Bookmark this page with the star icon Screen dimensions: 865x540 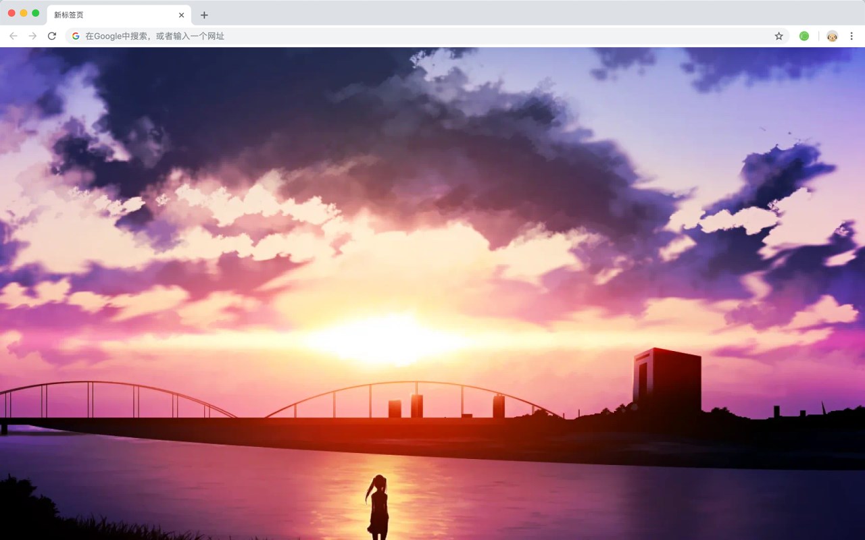point(778,36)
